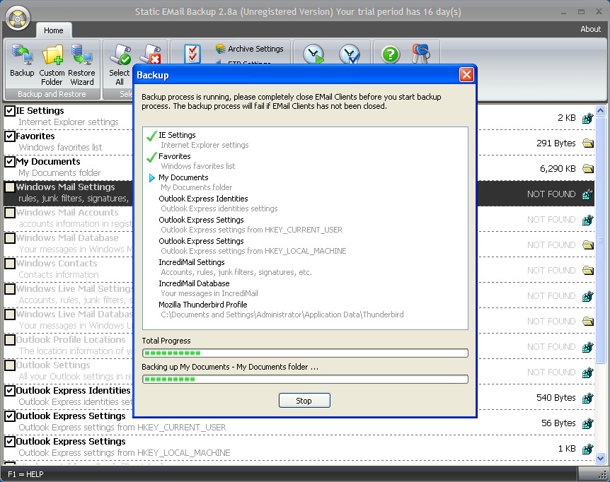Screen dimensions: 610x482
Task: Click the keys registration icon
Action: (420, 54)
